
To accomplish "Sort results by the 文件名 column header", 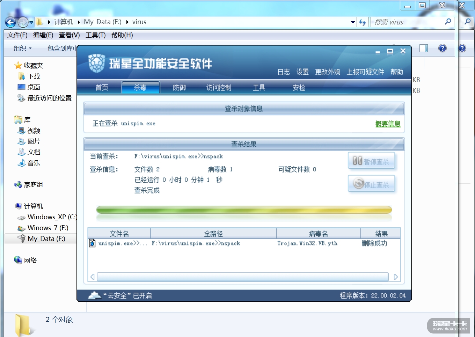I will coord(119,233).
